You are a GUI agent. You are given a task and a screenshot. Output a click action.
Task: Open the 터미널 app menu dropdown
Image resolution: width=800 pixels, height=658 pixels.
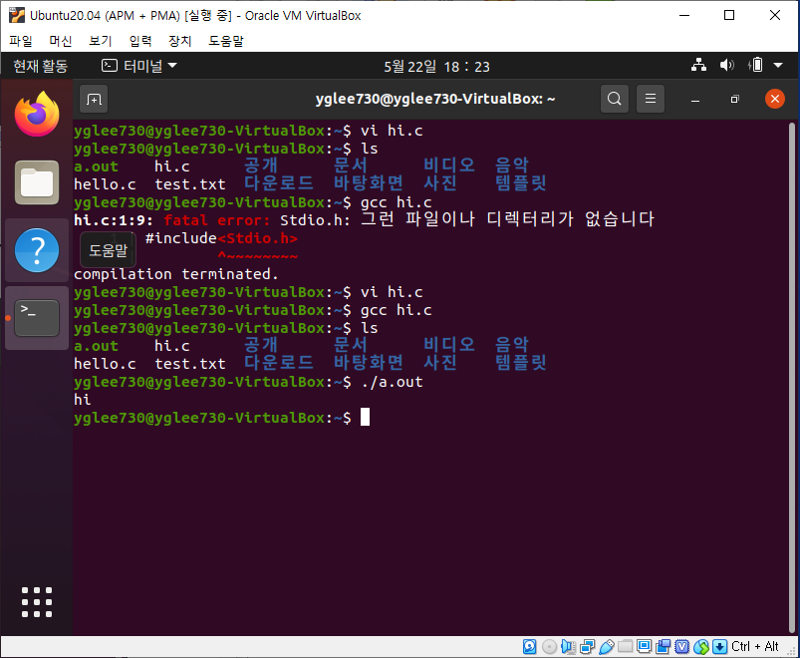pyautogui.click(x=139, y=66)
